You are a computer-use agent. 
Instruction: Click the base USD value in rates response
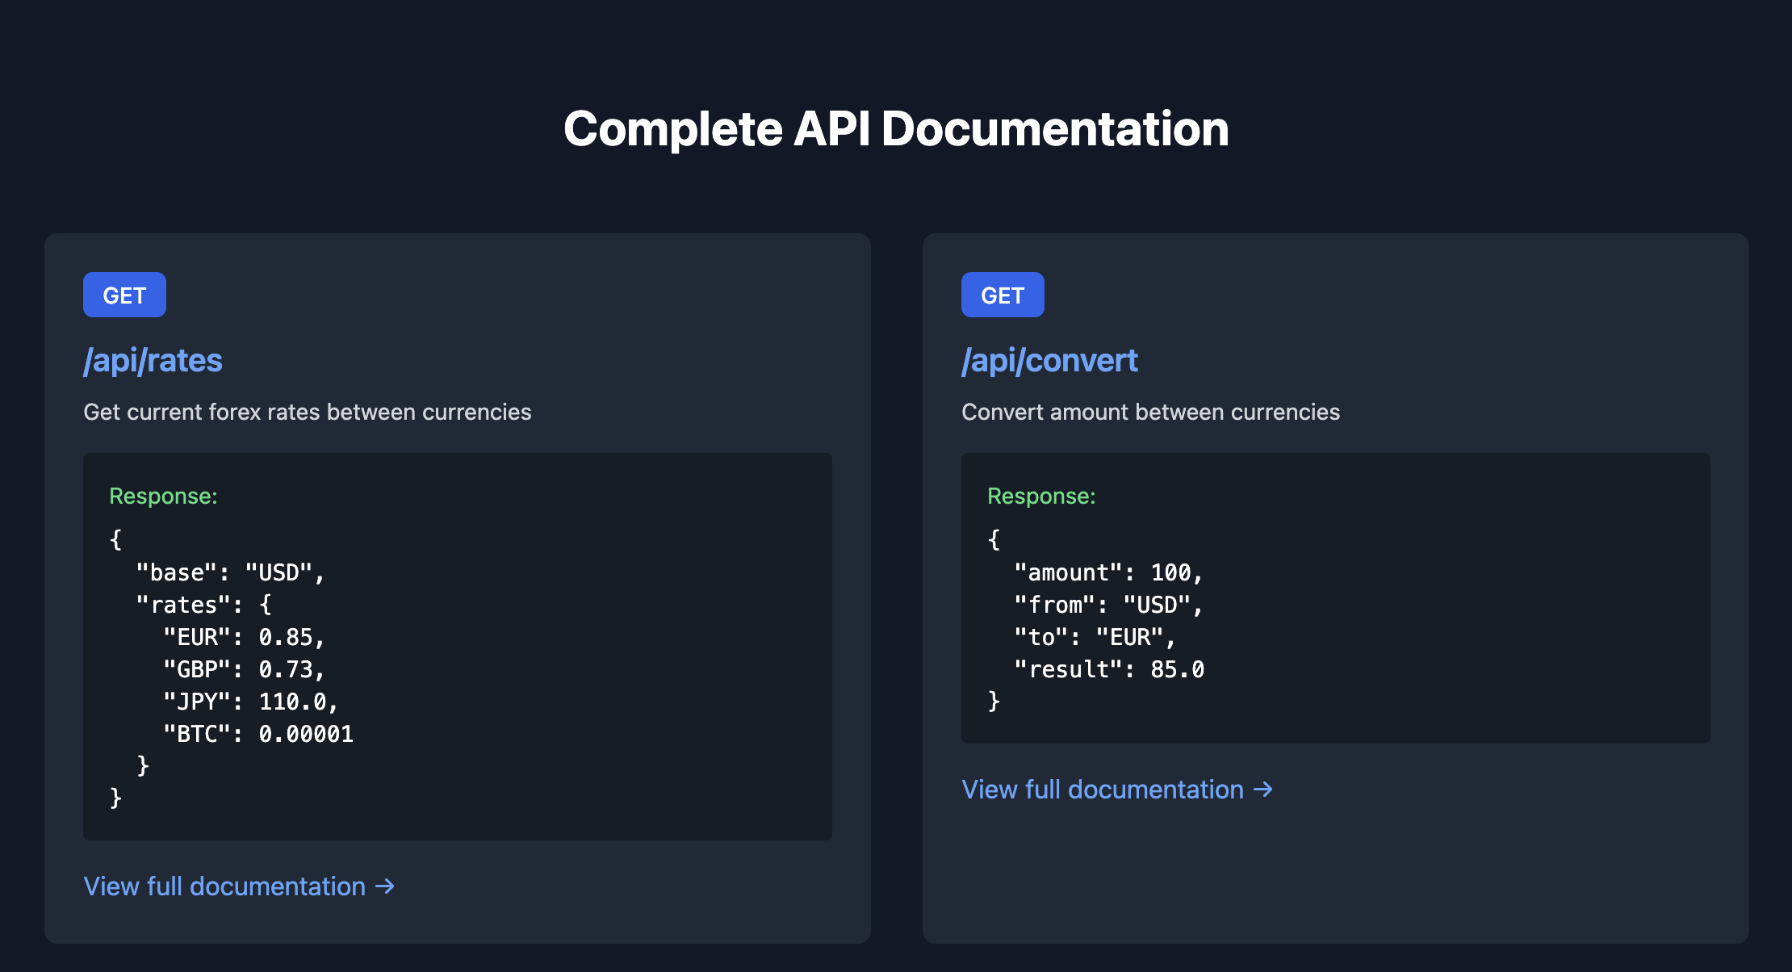click(280, 572)
